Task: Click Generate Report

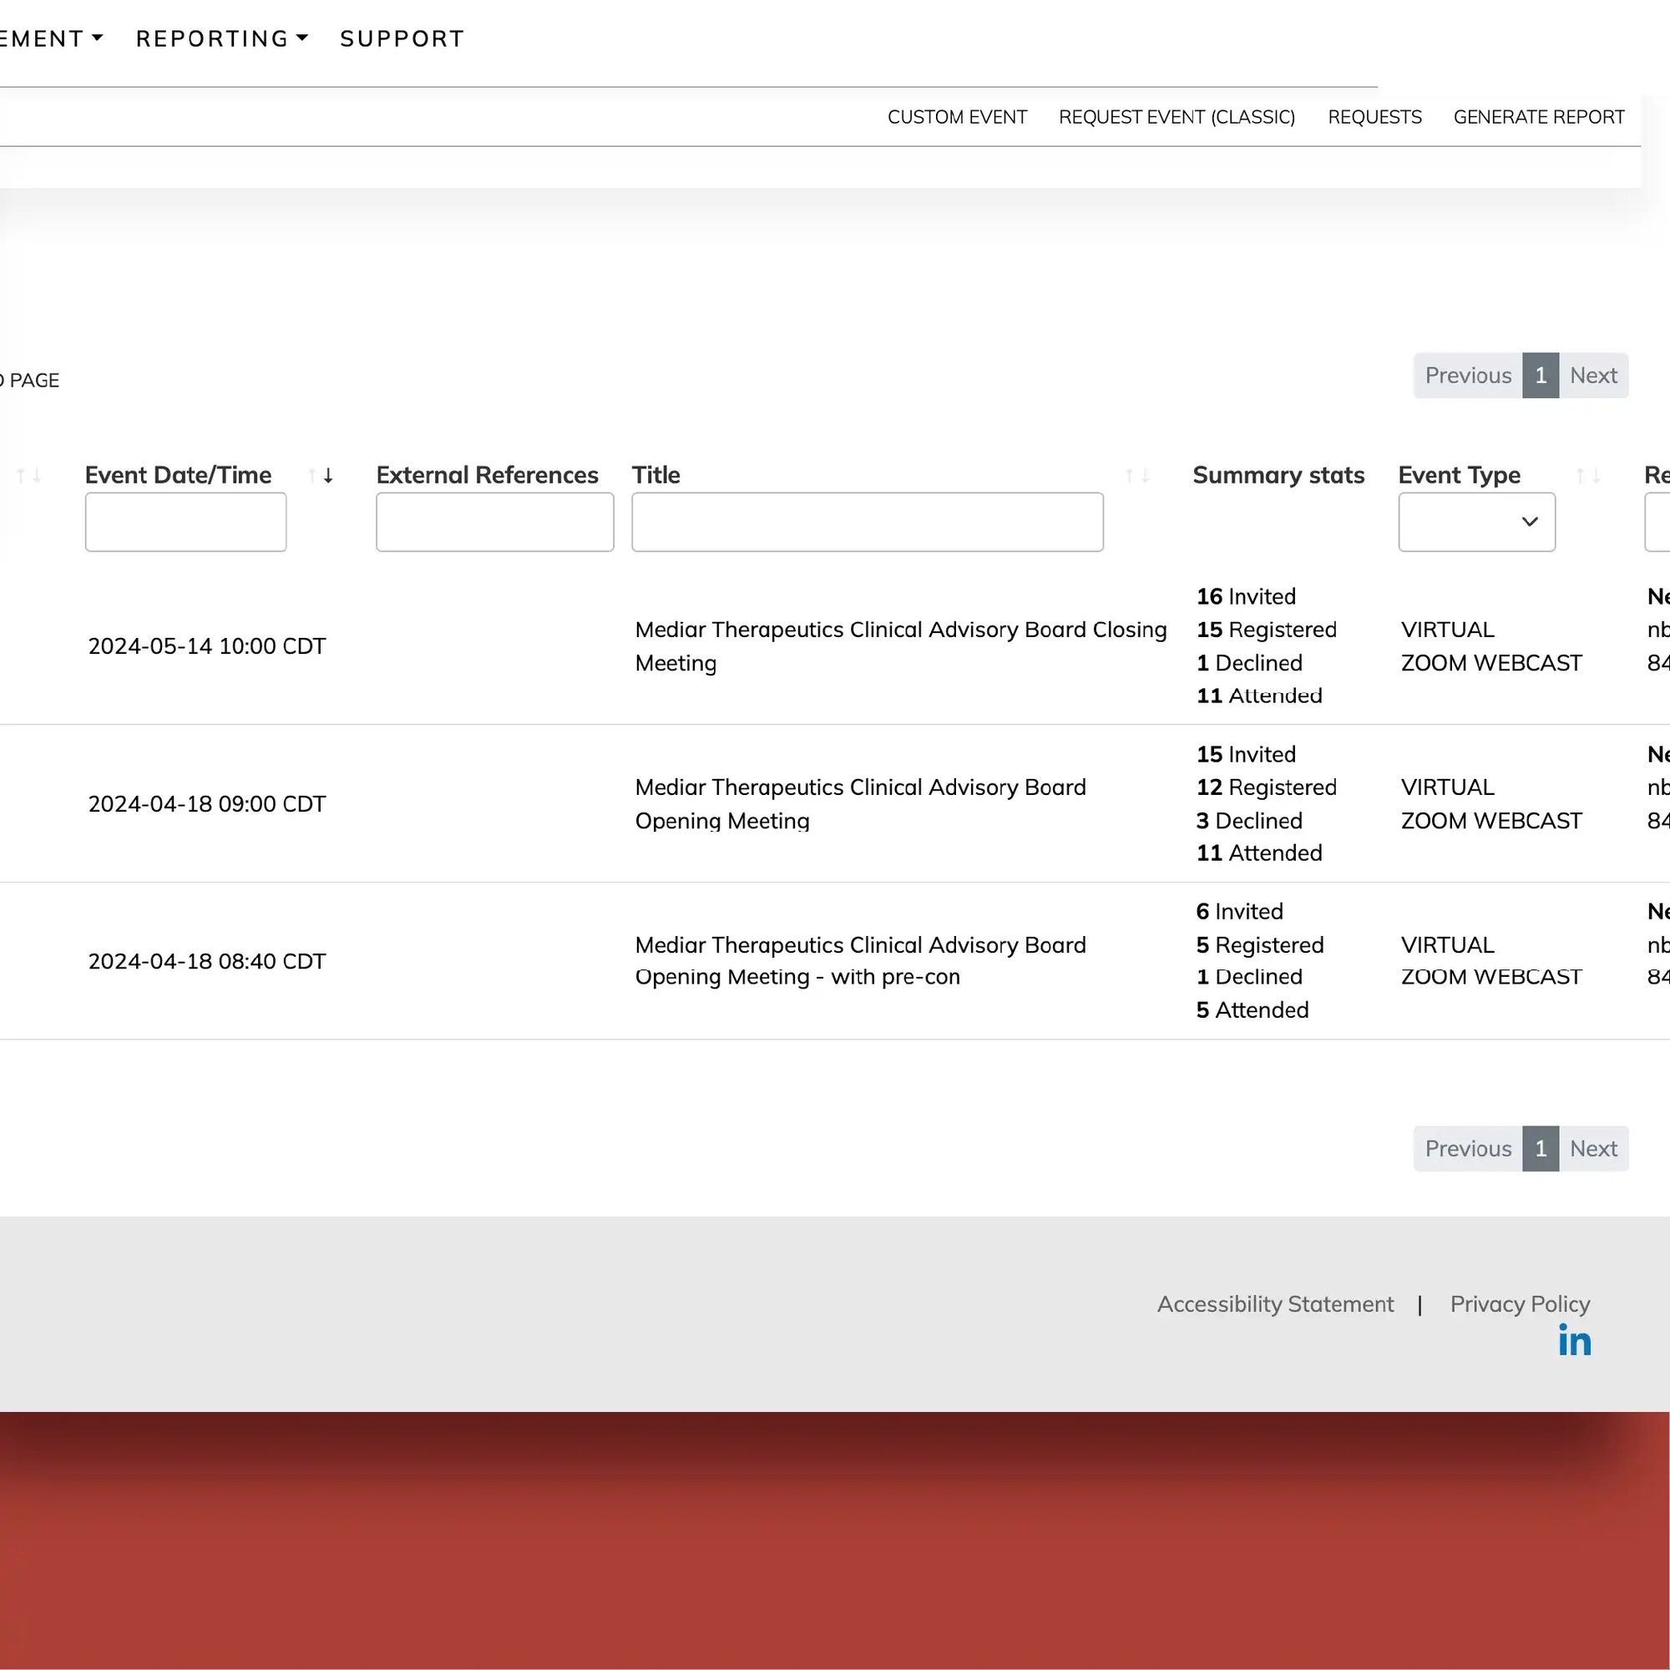Action: [x=1539, y=118]
